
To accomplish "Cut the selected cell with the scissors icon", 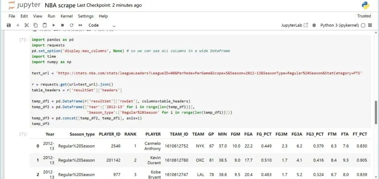I will pos(27,25).
